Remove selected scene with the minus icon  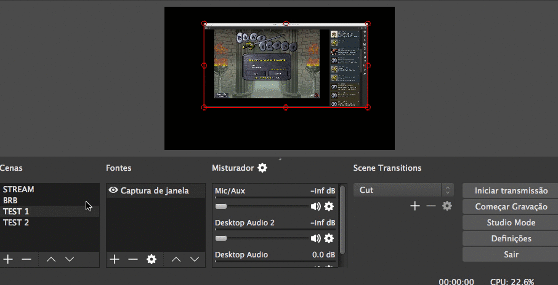click(26, 259)
